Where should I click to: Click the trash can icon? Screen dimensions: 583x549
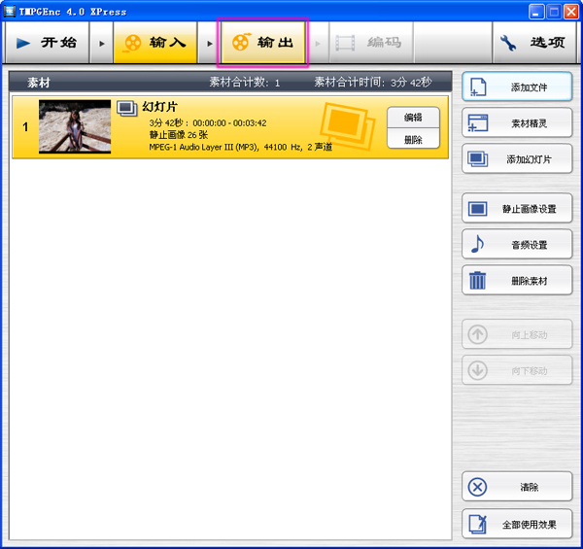pos(477,280)
